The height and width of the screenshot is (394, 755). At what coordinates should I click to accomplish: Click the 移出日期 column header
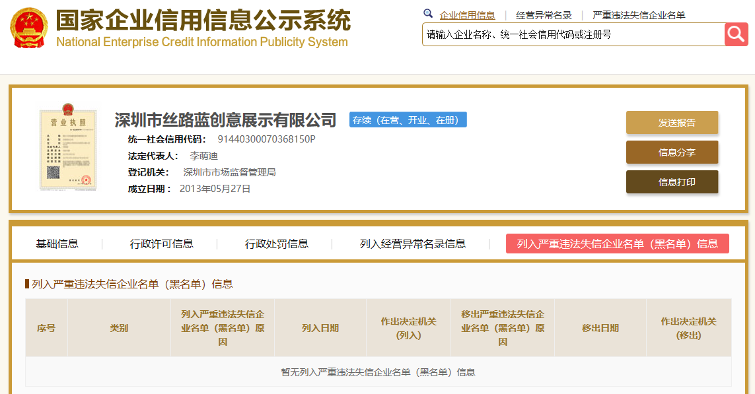600,328
